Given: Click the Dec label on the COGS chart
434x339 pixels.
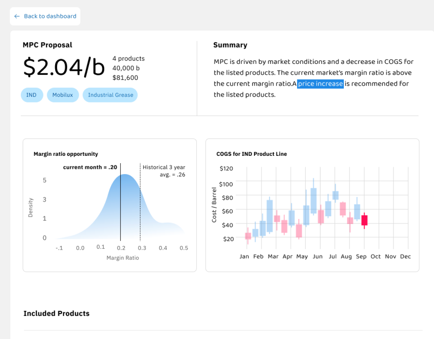Looking at the screenshot, I should coord(405,257).
